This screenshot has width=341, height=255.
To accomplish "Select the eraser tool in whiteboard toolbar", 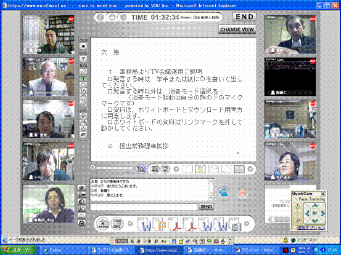I will point(83,104).
